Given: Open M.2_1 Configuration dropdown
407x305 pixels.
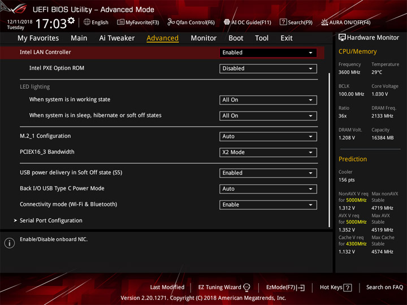Looking at the screenshot, I should coord(268,137).
